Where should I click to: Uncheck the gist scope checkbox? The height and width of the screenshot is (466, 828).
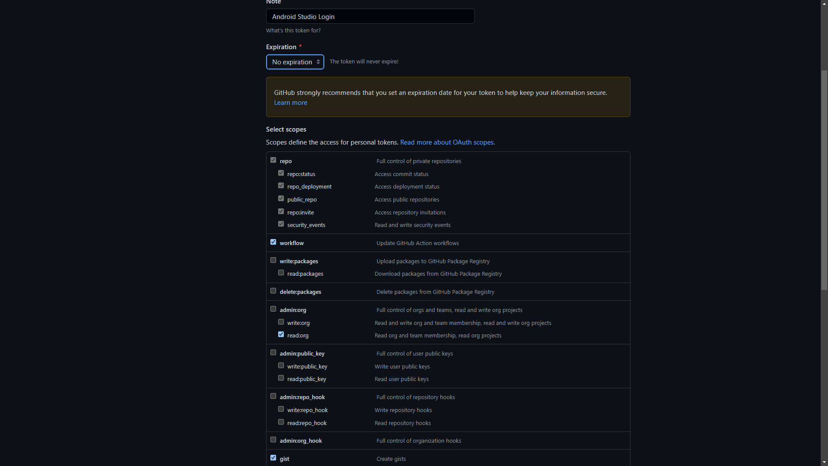[273, 457]
